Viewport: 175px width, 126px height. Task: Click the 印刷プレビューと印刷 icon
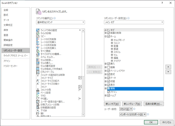(x=38, y=105)
